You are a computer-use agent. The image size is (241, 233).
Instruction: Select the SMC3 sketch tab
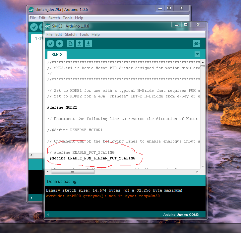57,55
